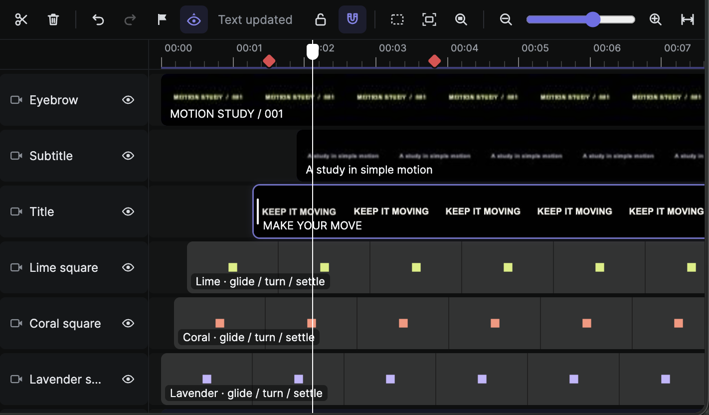709x415 pixels.
Task: Grab the white playhead handle
Action: 313,51
